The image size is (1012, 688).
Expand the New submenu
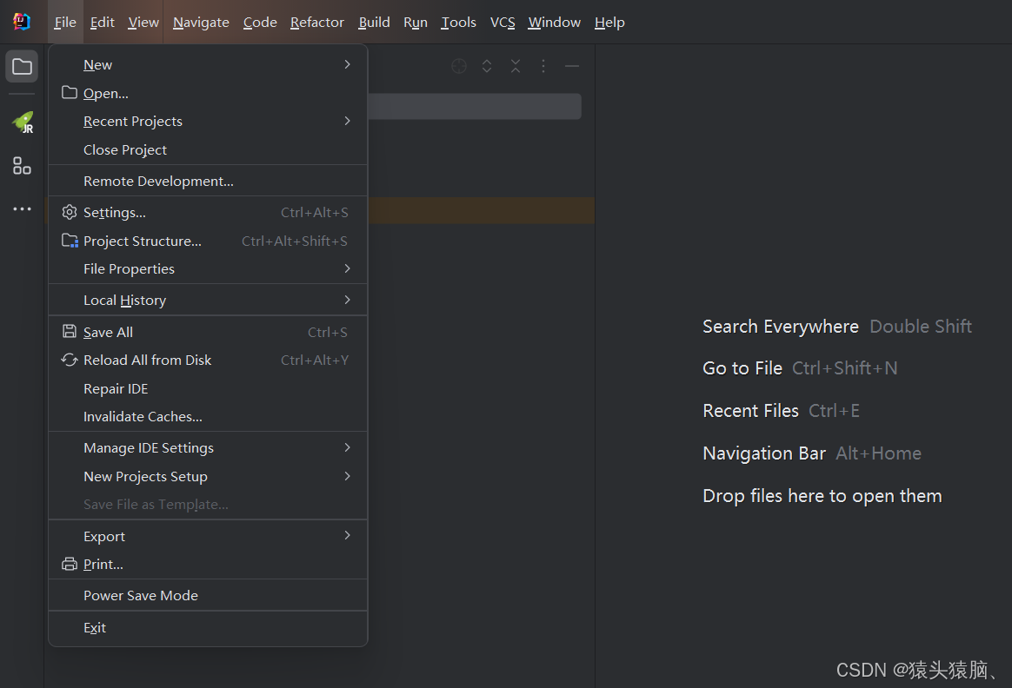(346, 64)
